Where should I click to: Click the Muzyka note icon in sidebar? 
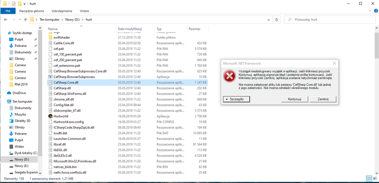tap(11, 114)
